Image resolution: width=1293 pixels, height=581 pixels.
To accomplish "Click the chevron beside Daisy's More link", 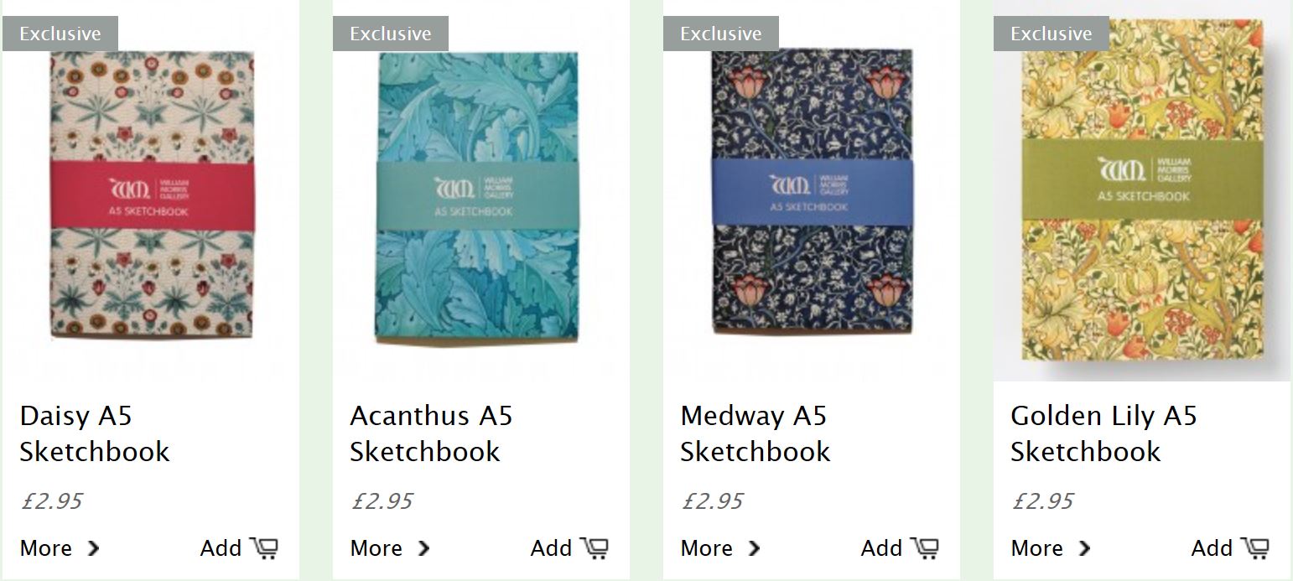I will (x=93, y=548).
